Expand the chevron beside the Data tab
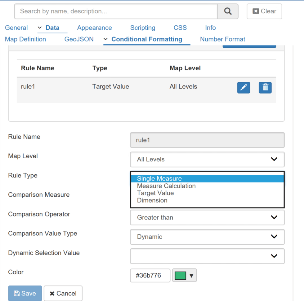The height and width of the screenshot is (301, 304). pos(39,28)
